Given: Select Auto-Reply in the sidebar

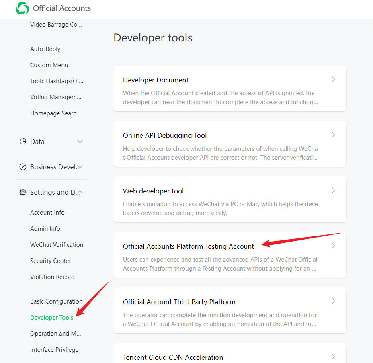Looking at the screenshot, I should click(x=45, y=49).
